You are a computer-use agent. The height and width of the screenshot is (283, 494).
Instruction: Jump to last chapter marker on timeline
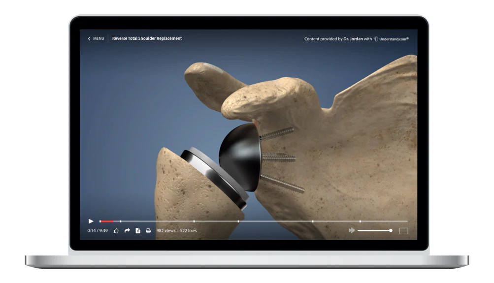(360, 221)
